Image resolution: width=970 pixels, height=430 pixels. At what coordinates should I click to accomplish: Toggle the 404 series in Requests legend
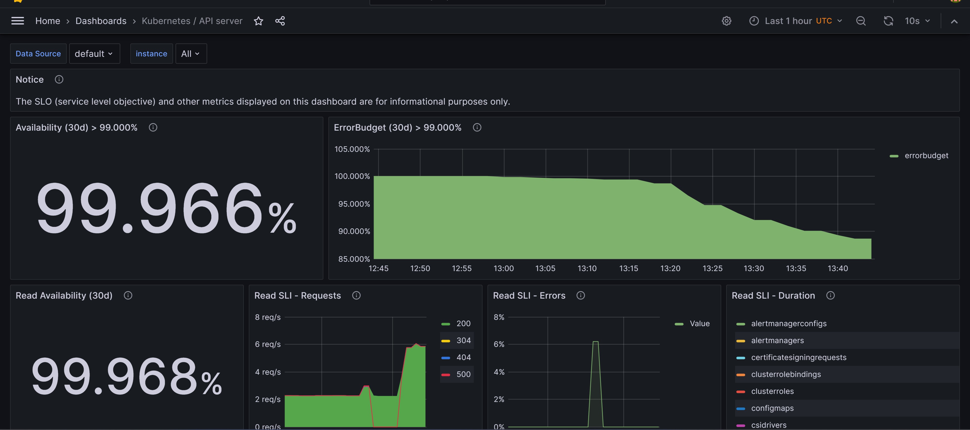coord(463,357)
